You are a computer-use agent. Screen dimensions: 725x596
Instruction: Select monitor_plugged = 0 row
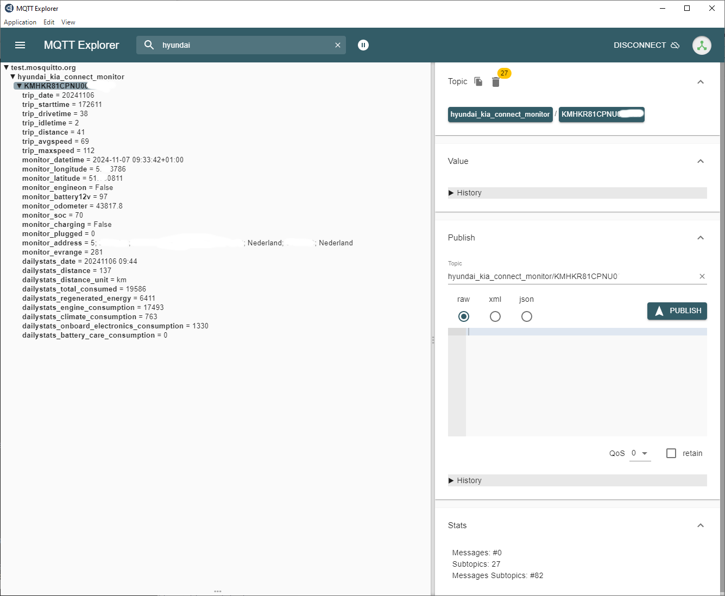[x=59, y=234]
